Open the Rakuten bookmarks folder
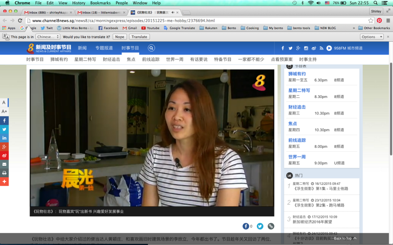Screen dimensions: 393x245 pos(208,28)
